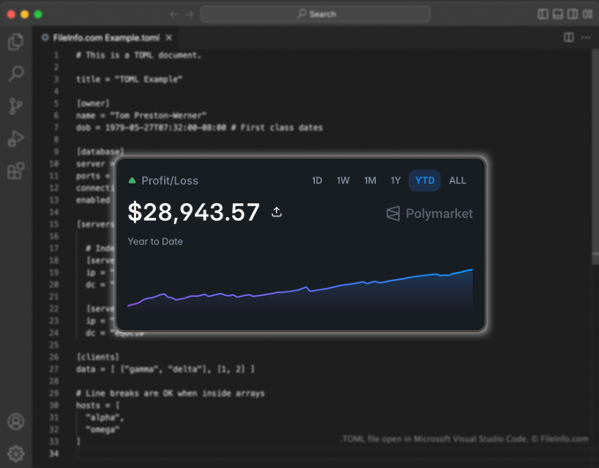Open the Manage gear icon
599x468 pixels.
(16, 454)
